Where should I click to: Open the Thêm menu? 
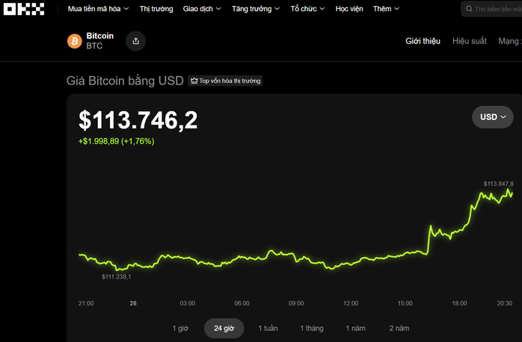(x=386, y=9)
